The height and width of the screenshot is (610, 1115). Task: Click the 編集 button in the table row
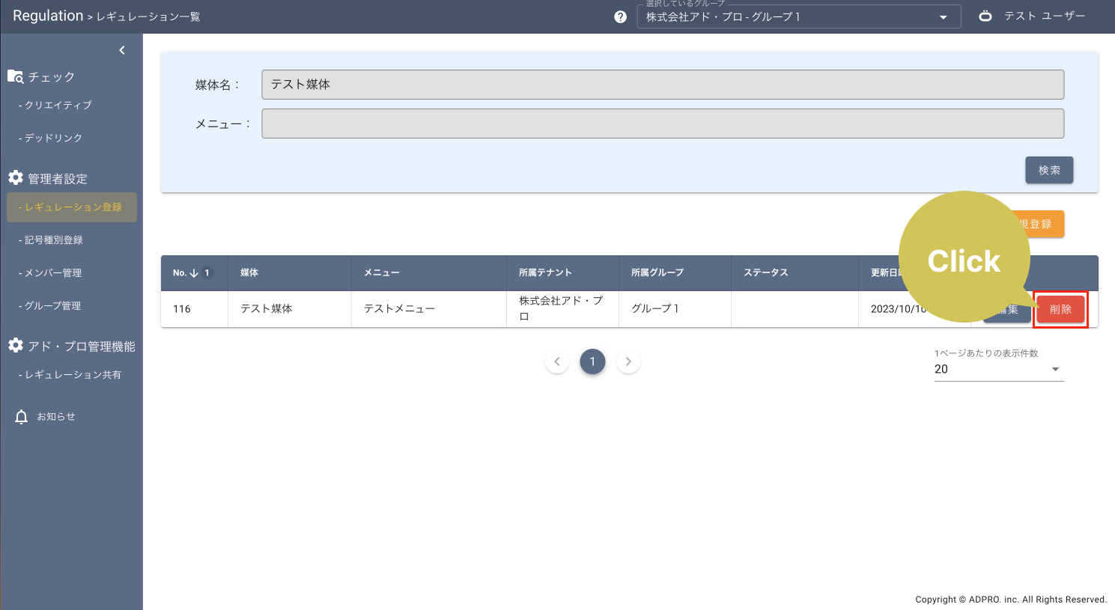(x=1007, y=308)
